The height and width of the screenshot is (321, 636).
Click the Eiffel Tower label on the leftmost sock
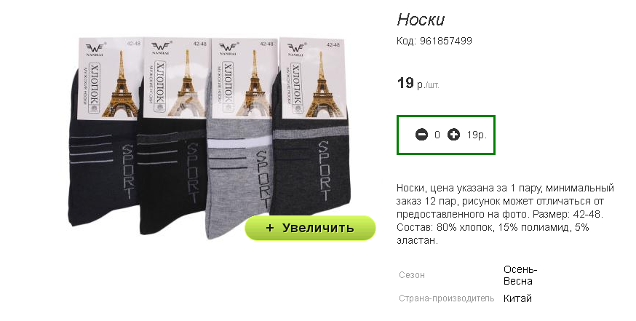click(x=109, y=79)
